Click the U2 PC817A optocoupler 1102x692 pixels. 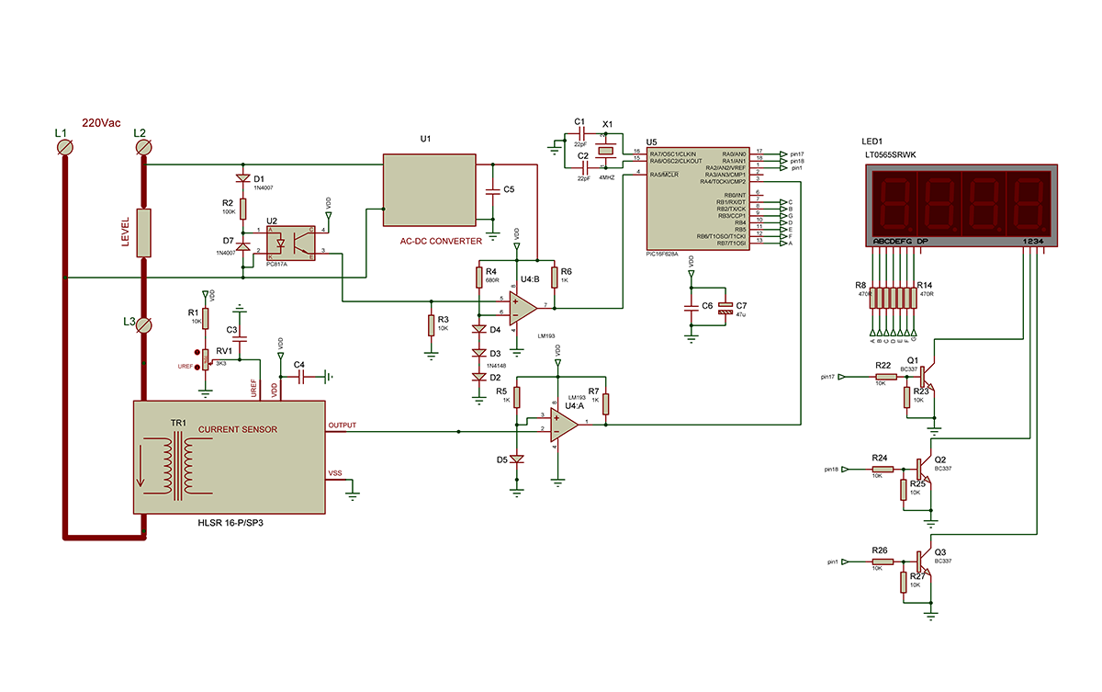pos(288,243)
